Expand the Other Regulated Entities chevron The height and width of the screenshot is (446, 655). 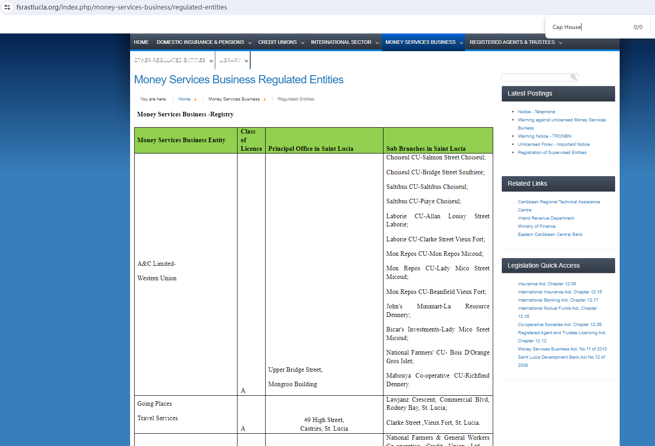tap(211, 61)
